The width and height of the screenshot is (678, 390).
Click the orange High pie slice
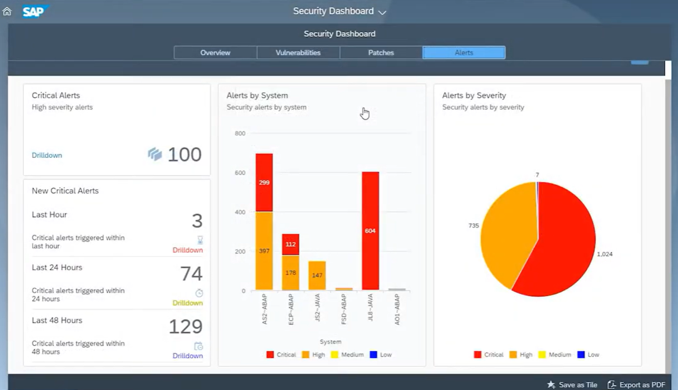tap(503, 233)
